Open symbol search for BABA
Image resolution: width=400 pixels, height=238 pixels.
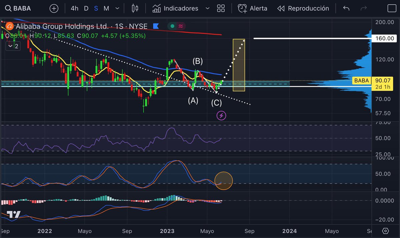point(18,8)
